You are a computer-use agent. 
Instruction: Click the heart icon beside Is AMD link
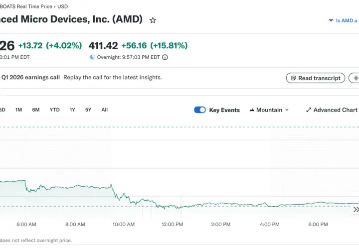[331, 20]
